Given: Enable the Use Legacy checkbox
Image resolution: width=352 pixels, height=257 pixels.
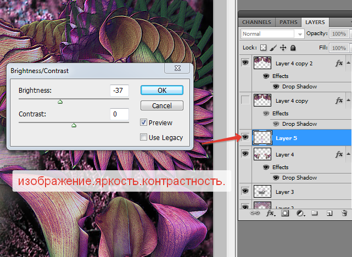Looking at the screenshot, I should (x=143, y=137).
